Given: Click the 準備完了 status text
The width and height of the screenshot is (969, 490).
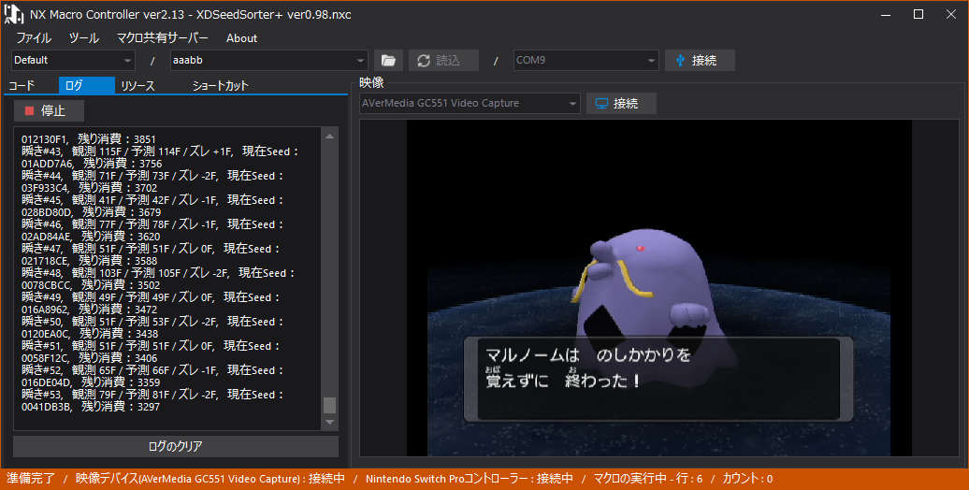Looking at the screenshot, I should 31,478.
